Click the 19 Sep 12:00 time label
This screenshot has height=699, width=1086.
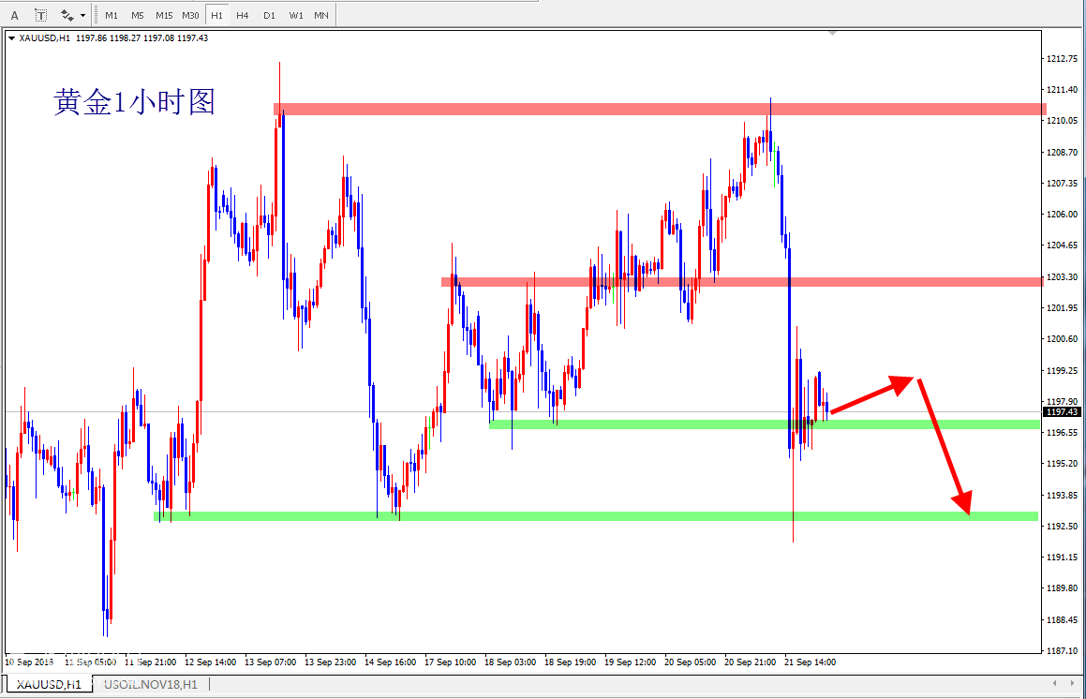click(x=630, y=662)
